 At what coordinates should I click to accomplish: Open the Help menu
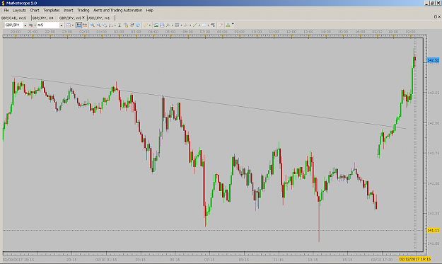[x=150, y=10]
